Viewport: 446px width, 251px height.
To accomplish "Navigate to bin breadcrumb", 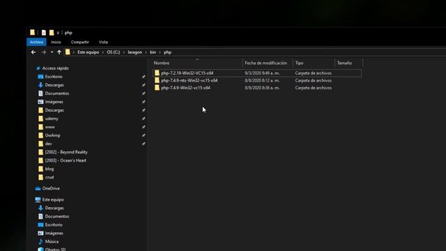I will point(153,52).
